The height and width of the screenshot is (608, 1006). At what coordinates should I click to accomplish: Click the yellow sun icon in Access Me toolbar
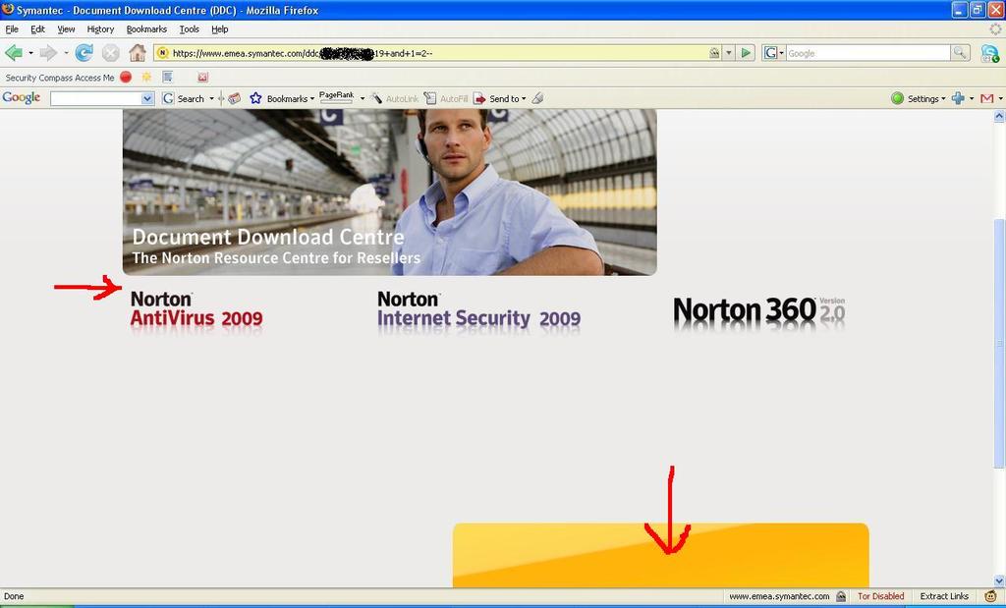click(x=147, y=77)
